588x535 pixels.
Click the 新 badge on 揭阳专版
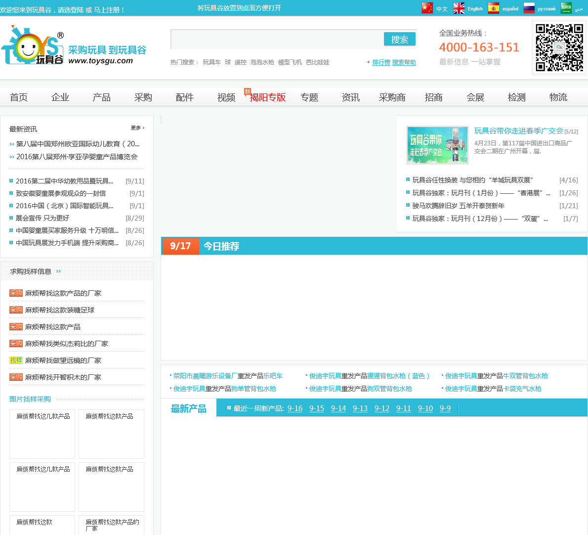[247, 91]
